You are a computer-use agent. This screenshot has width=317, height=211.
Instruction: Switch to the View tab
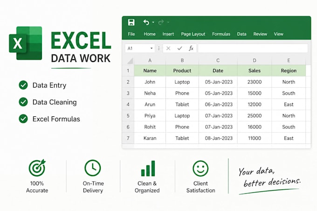279,34
